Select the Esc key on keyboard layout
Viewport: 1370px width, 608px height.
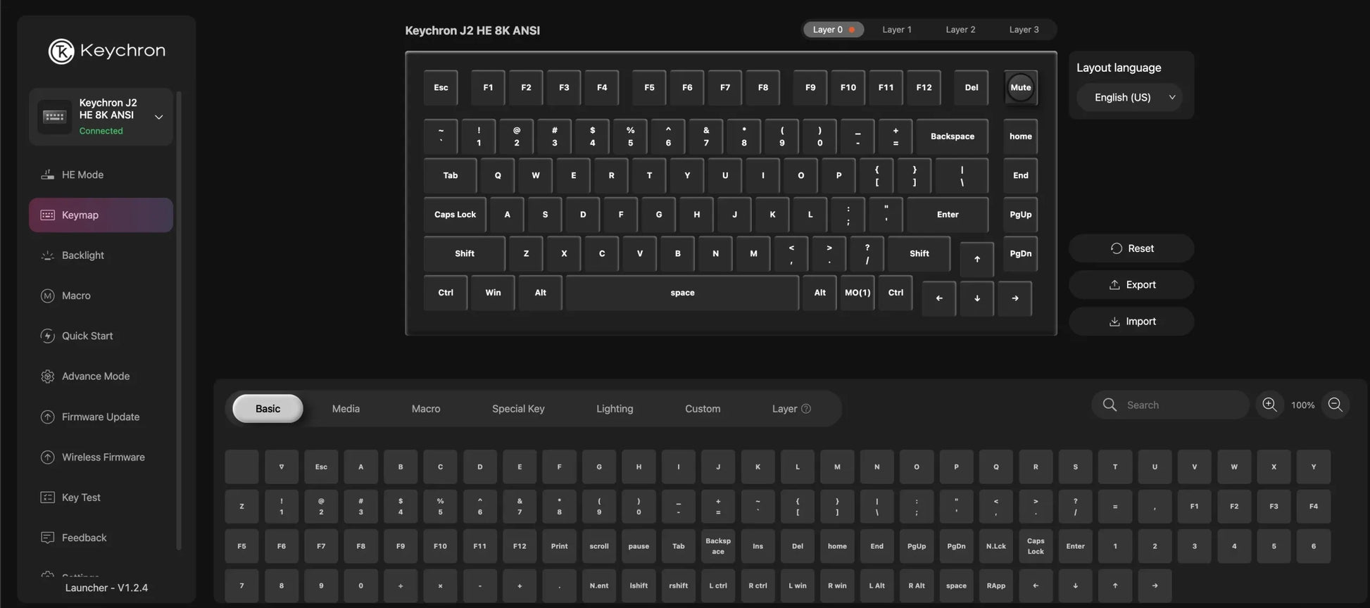441,88
